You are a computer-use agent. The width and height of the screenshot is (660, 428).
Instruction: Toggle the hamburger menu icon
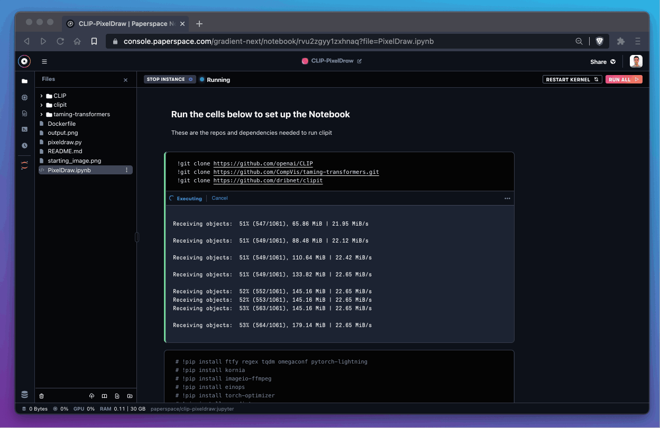[x=44, y=61]
